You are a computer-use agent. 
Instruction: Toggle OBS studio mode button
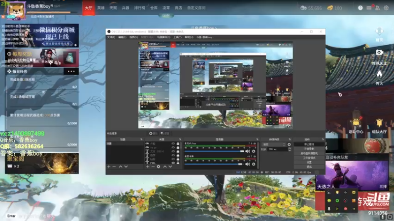click(x=309, y=158)
